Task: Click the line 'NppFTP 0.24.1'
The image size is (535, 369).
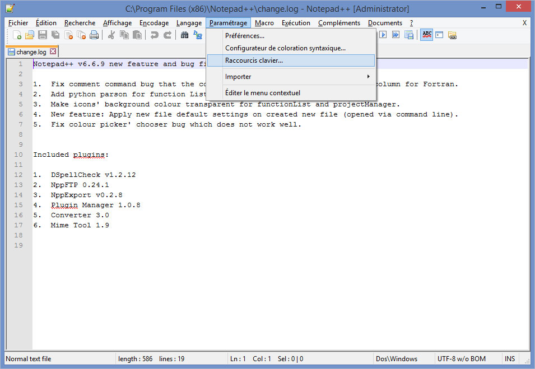Action: pyautogui.click(x=80, y=185)
